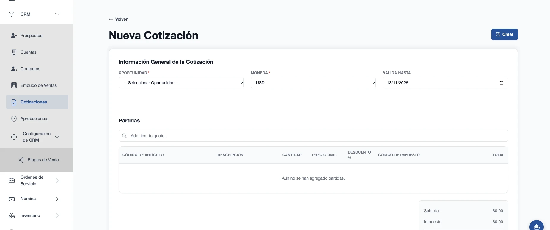Go to Prospectos in the sidebar
This screenshot has width=550, height=230.
(37, 36)
